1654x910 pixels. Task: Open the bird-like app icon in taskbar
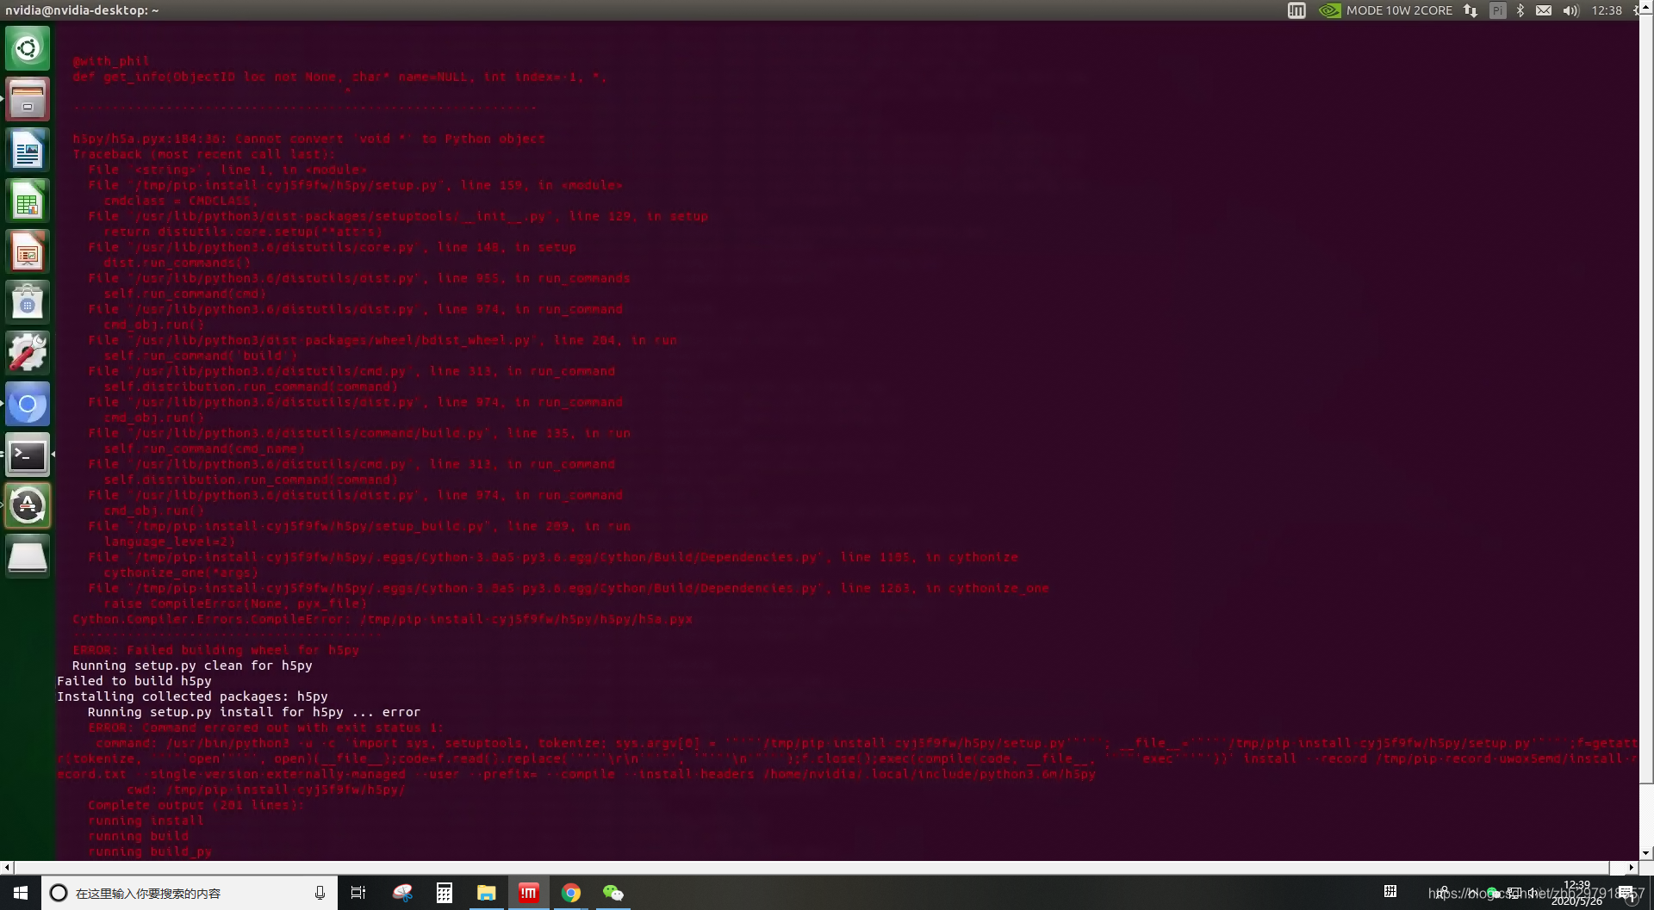(x=402, y=893)
